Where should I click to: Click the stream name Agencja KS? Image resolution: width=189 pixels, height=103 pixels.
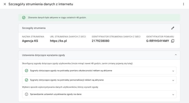click(x=30, y=41)
